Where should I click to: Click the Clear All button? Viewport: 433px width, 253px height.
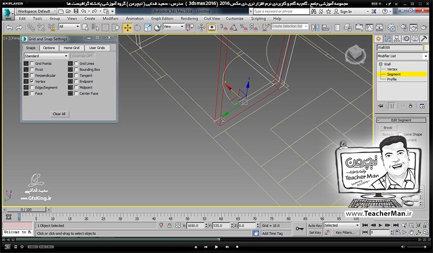[59, 114]
